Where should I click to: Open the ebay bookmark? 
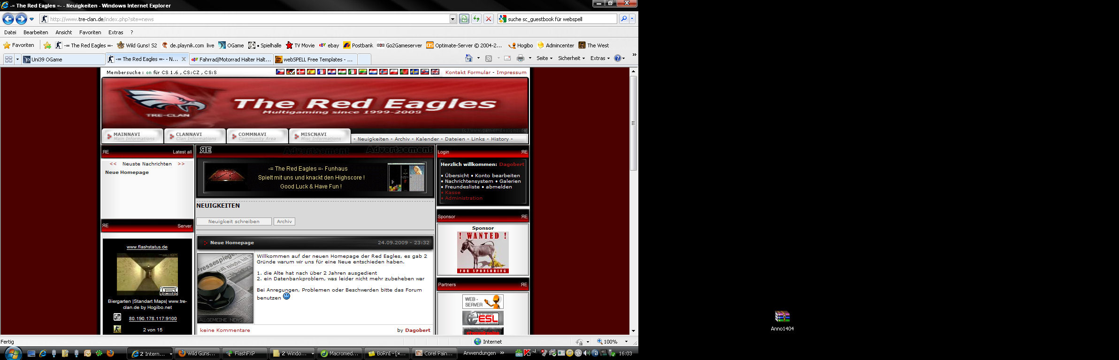pyautogui.click(x=329, y=45)
